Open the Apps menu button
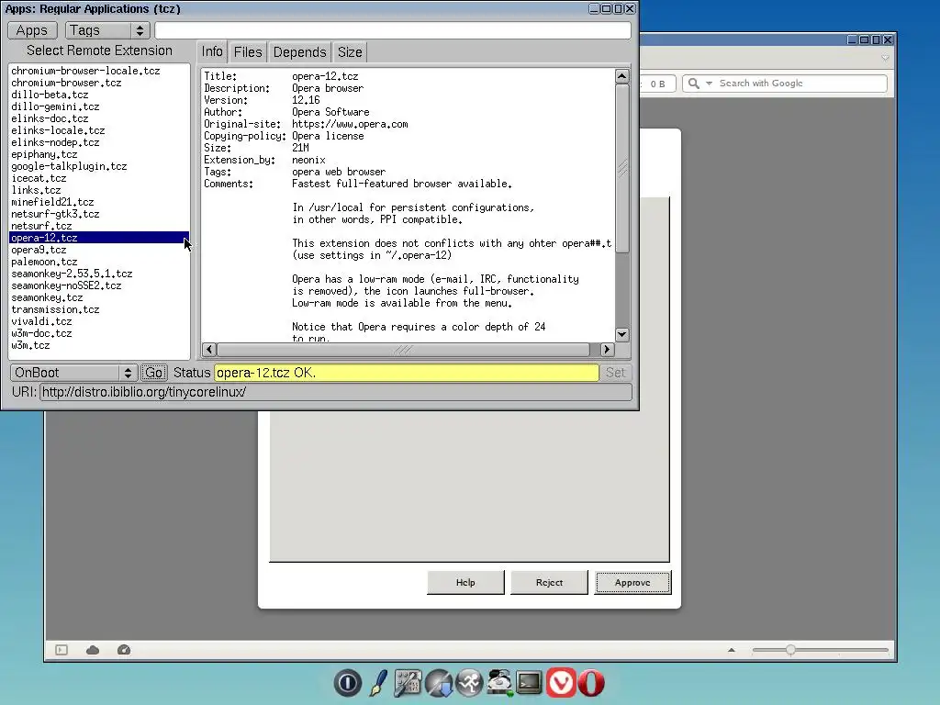 point(32,30)
